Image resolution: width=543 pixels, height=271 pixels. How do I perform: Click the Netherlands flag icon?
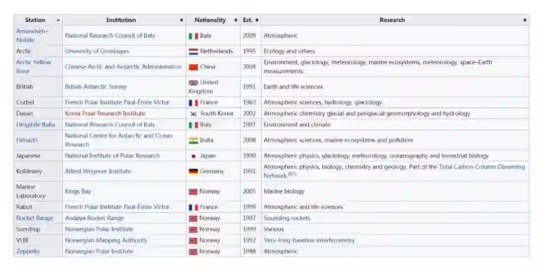coord(193,52)
